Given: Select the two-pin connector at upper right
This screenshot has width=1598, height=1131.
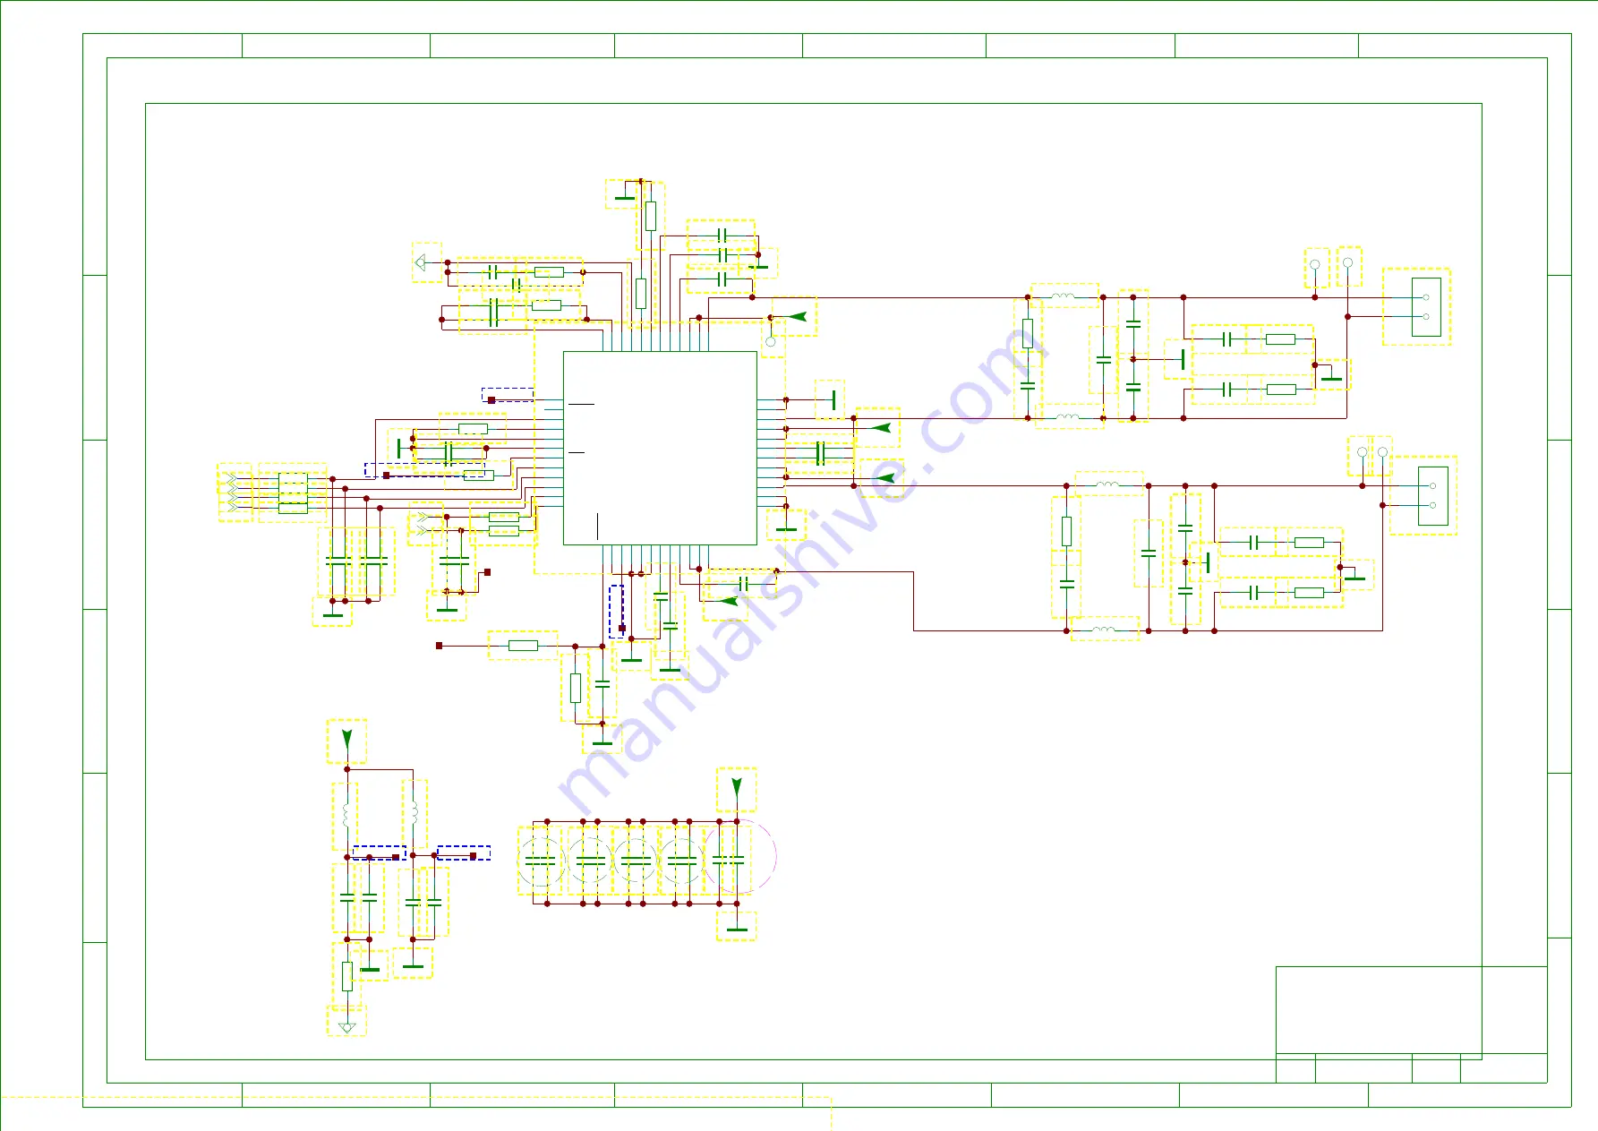Looking at the screenshot, I should point(1425,307).
